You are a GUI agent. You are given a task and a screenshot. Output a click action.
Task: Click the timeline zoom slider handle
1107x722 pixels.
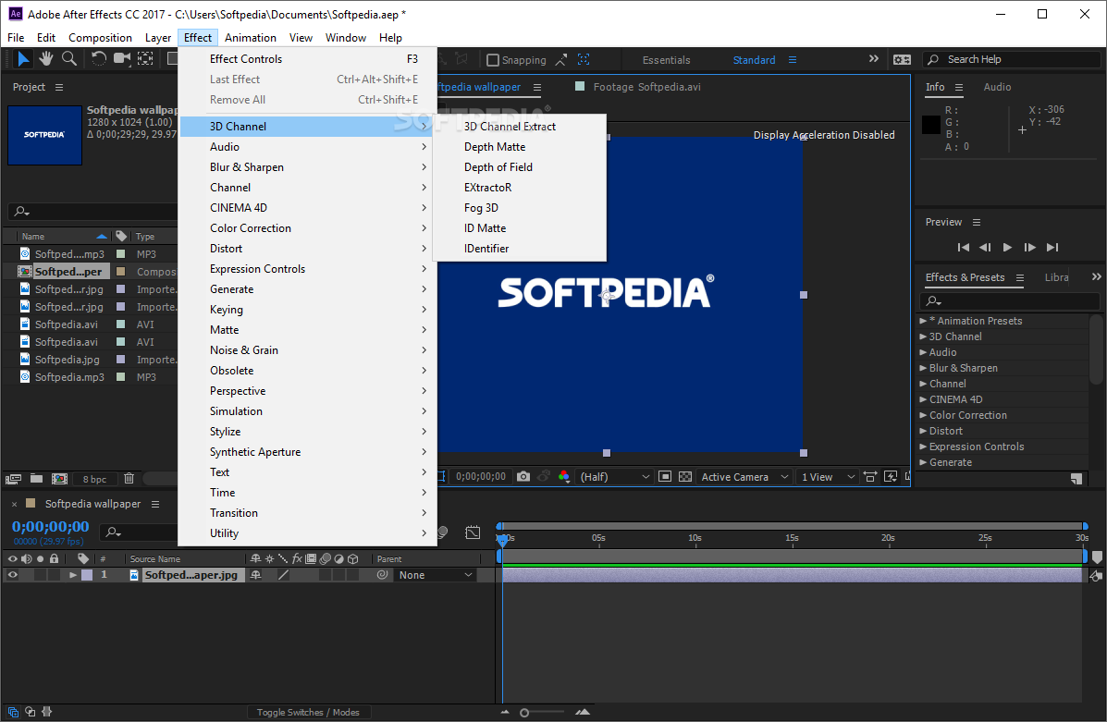click(523, 713)
